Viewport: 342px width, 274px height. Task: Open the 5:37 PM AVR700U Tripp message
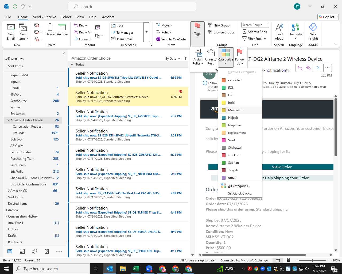[x=128, y=116]
